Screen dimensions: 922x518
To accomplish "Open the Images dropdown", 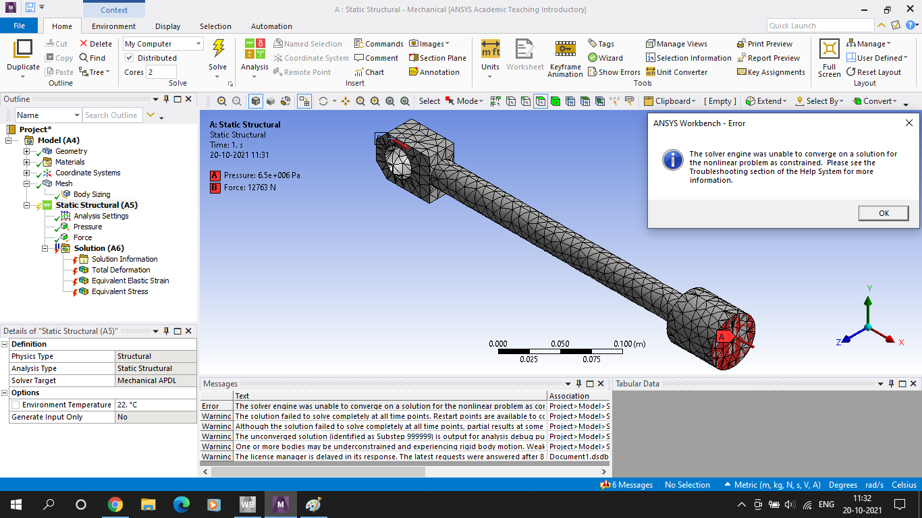I will point(429,44).
